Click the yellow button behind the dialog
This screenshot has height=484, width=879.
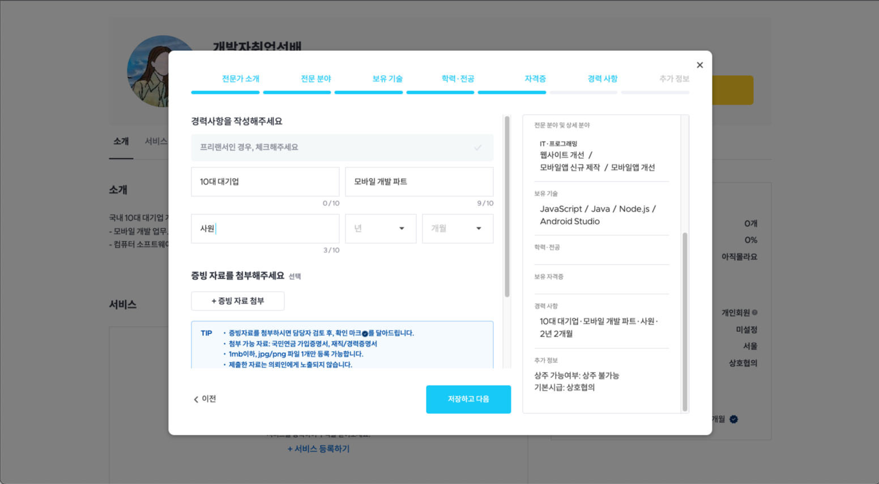(732, 90)
